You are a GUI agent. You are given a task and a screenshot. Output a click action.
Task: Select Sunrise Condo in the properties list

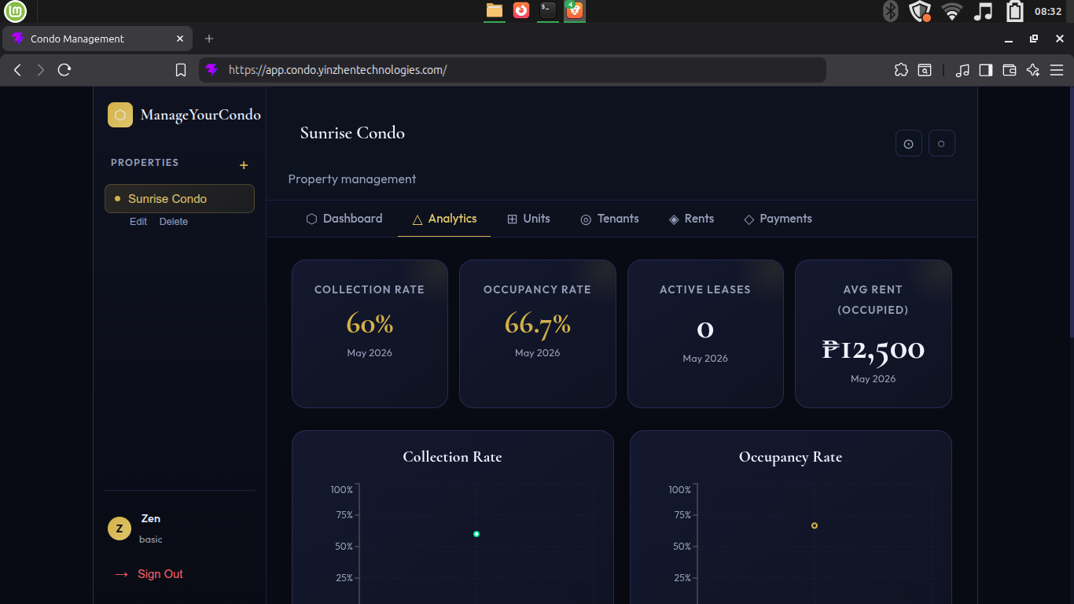(x=179, y=198)
